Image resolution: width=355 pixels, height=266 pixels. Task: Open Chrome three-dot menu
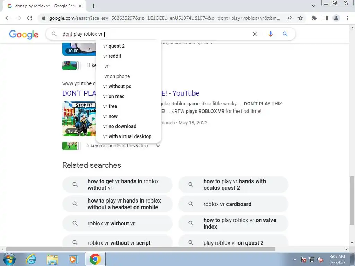tap(347, 18)
